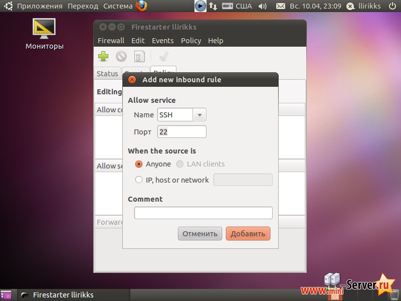Click into the Comment text field

[203, 213]
